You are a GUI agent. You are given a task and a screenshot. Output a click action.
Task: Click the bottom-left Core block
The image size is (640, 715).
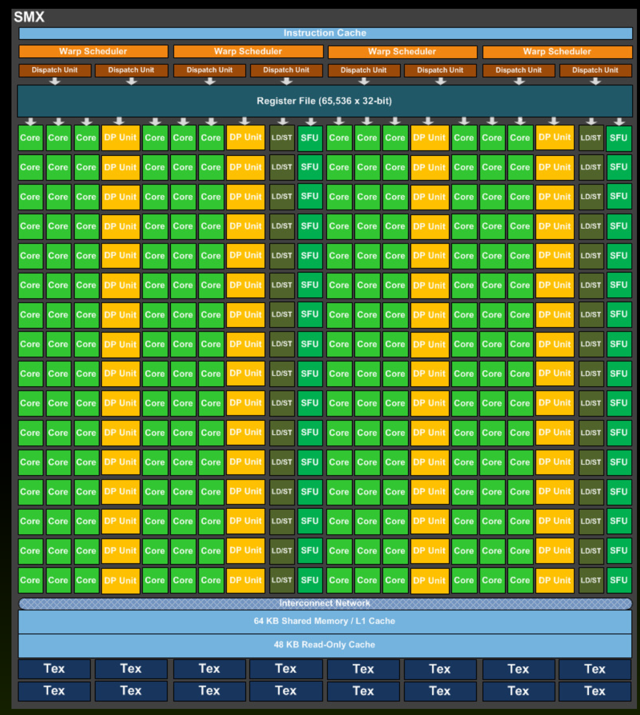[30, 580]
